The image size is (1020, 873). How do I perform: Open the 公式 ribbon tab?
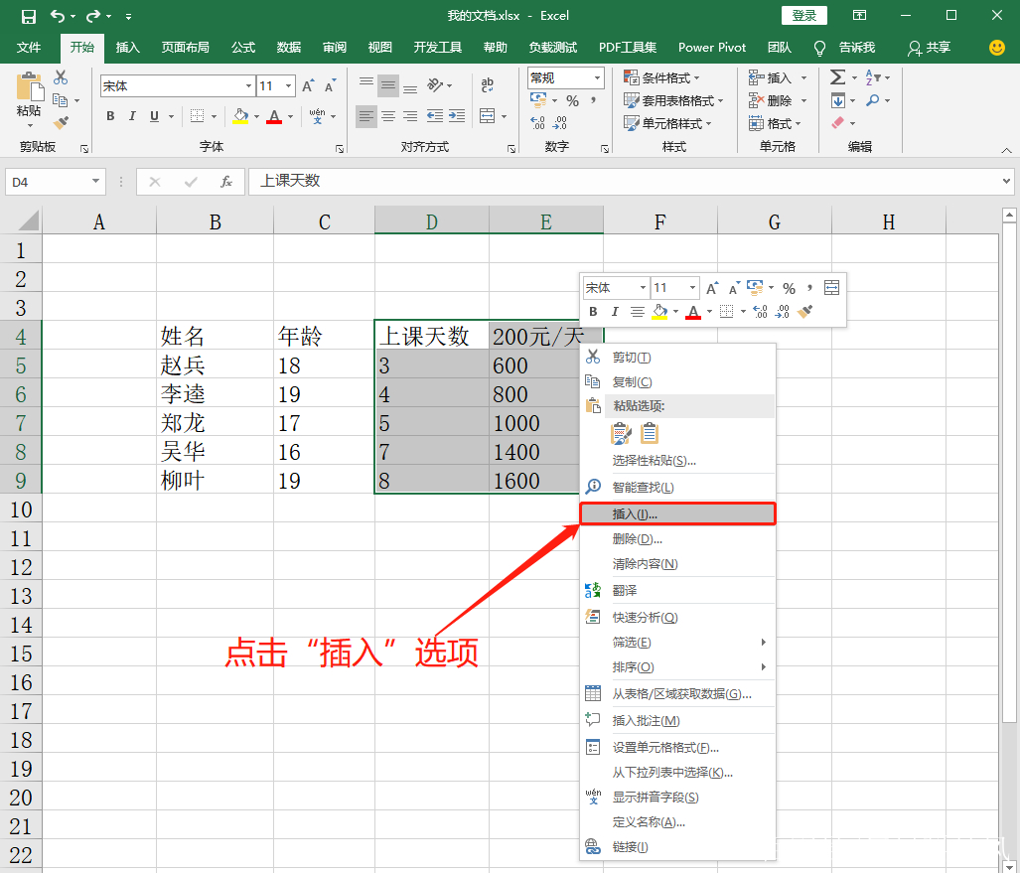[x=242, y=48]
